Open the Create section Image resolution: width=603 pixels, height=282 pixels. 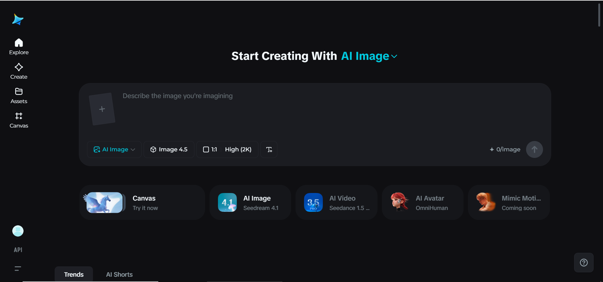click(x=19, y=71)
